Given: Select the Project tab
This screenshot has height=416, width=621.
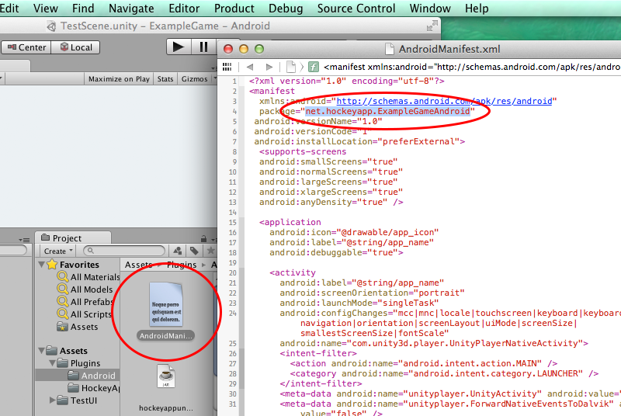Looking at the screenshot, I should pos(73,238).
